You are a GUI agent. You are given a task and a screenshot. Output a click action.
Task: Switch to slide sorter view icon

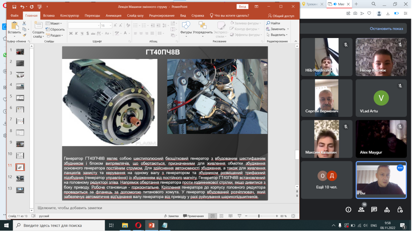coord(221,216)
